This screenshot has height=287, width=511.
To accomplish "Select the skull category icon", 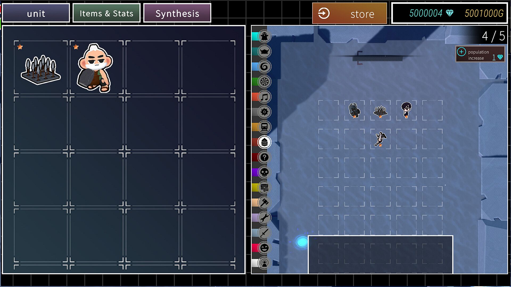I will 264,172.
